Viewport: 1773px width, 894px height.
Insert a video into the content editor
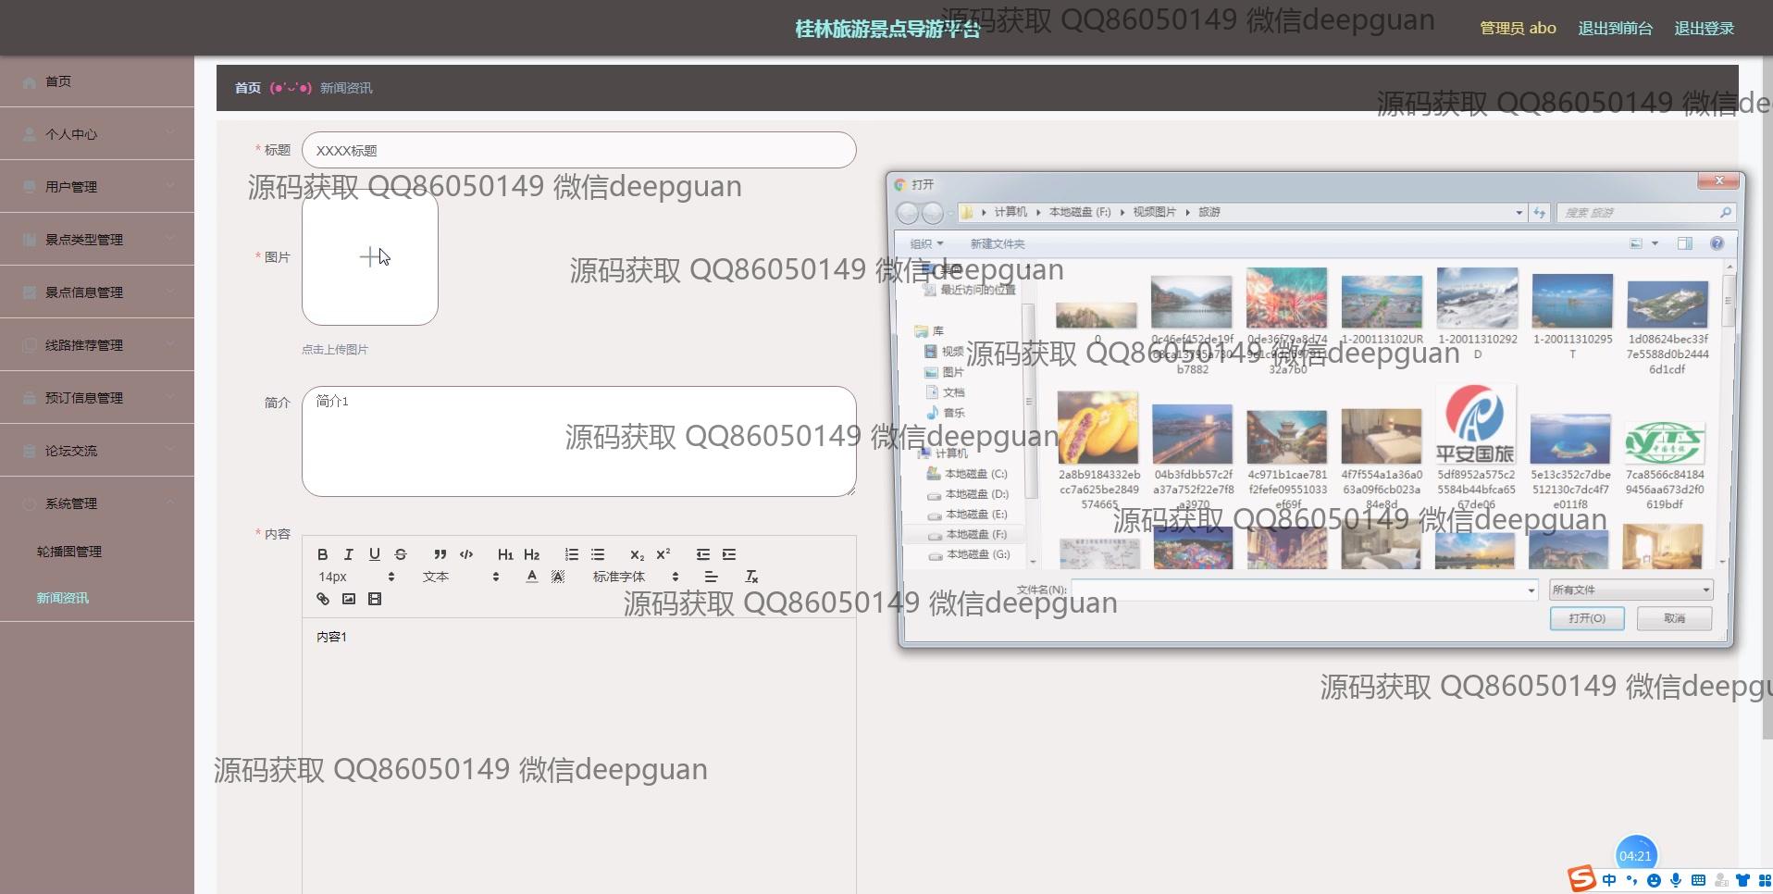(374, 599)
